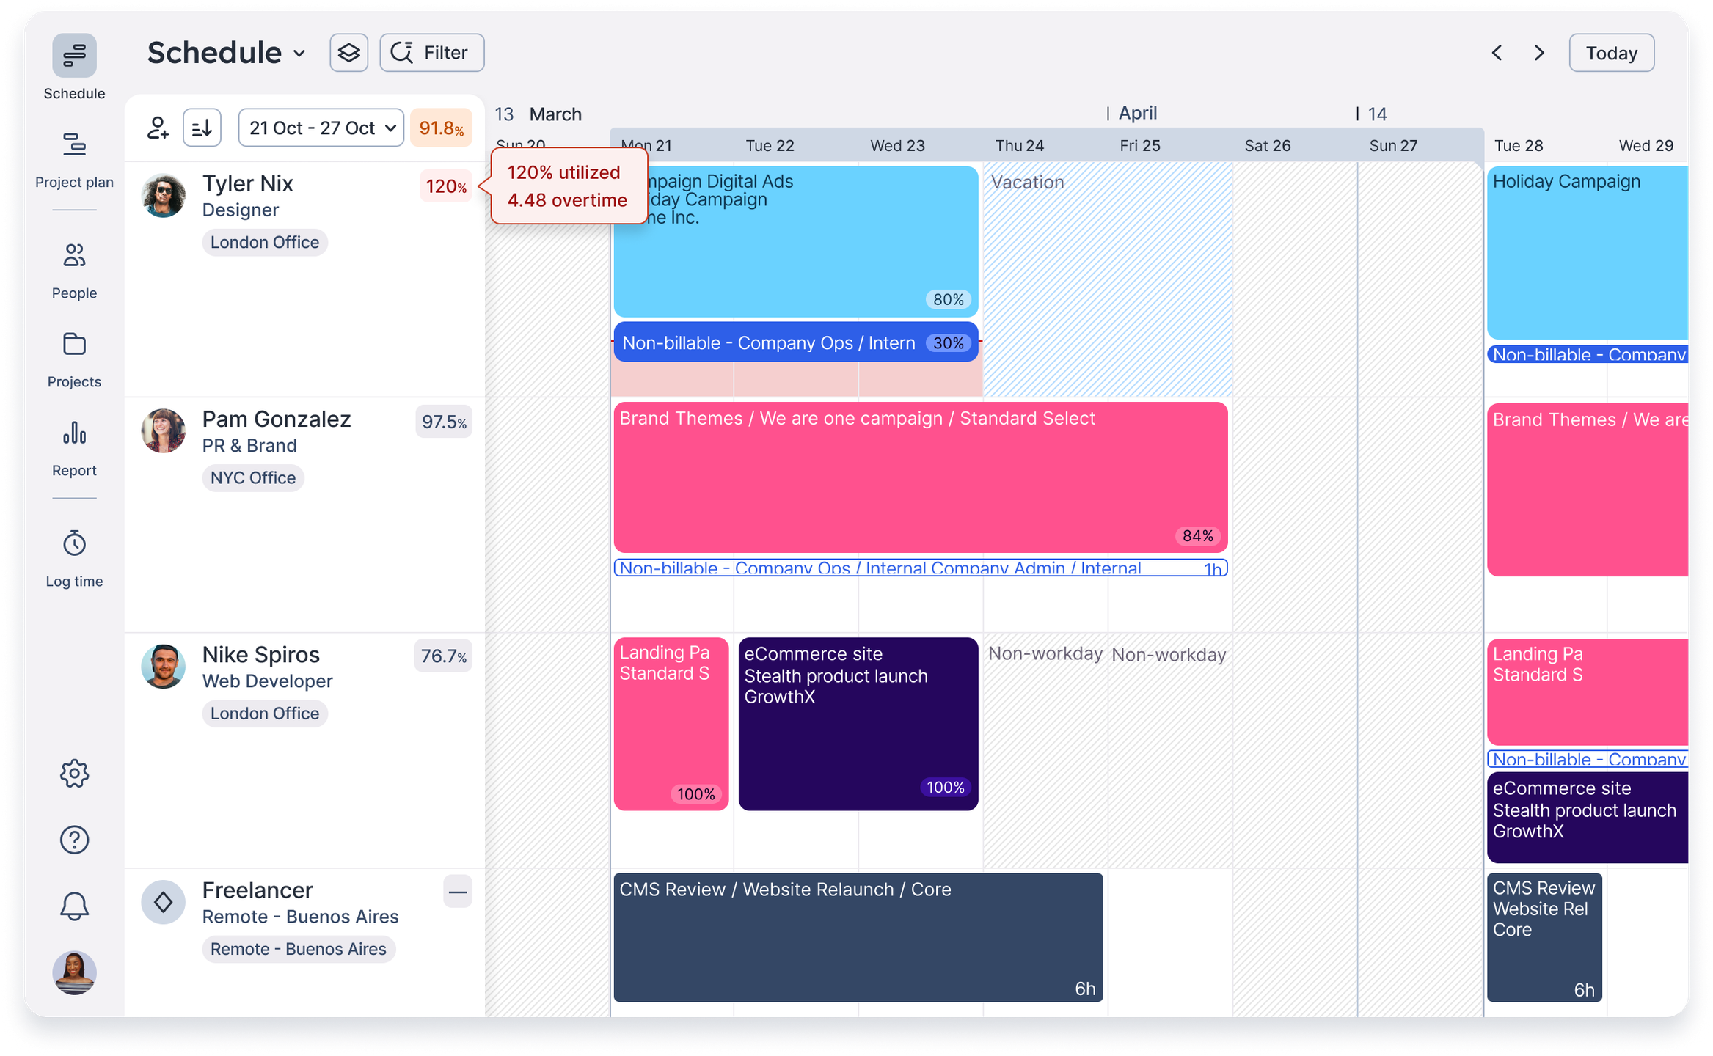This screenshot has width=1713, height=1056.
Task: Click add person icon
Action: 158,128
